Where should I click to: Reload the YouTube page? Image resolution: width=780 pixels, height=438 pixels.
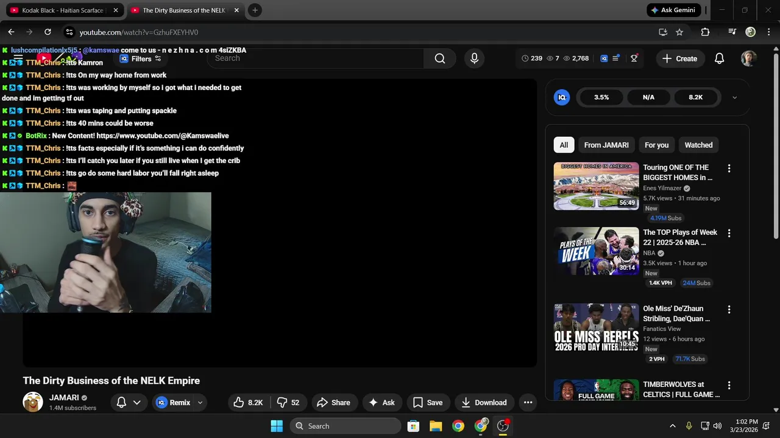[48, 32]
